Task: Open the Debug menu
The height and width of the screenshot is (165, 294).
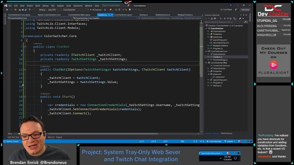Action: tap(45, 5)
